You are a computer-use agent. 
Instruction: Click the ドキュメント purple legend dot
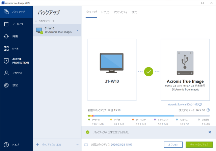155,120
